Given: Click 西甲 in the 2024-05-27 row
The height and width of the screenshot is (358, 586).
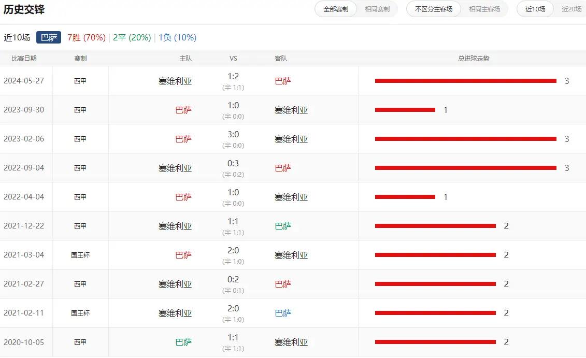Looking at the screenshot, I should (x=80, y=81).
